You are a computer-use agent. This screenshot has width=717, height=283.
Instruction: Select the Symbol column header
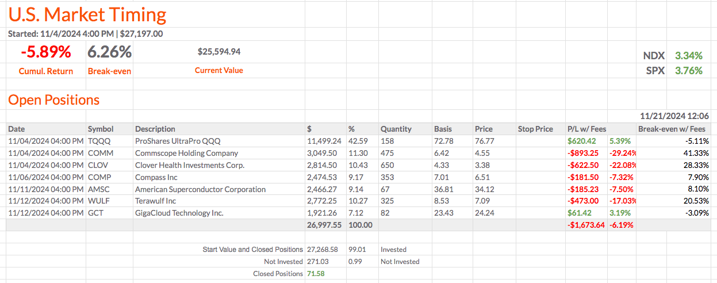tap(101, 129)
